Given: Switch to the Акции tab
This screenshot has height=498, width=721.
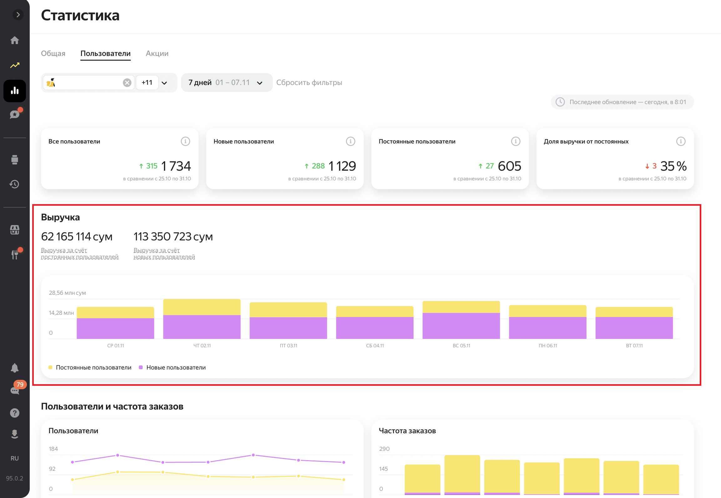Looking at the screenshot, I should (x=157, y=53).
